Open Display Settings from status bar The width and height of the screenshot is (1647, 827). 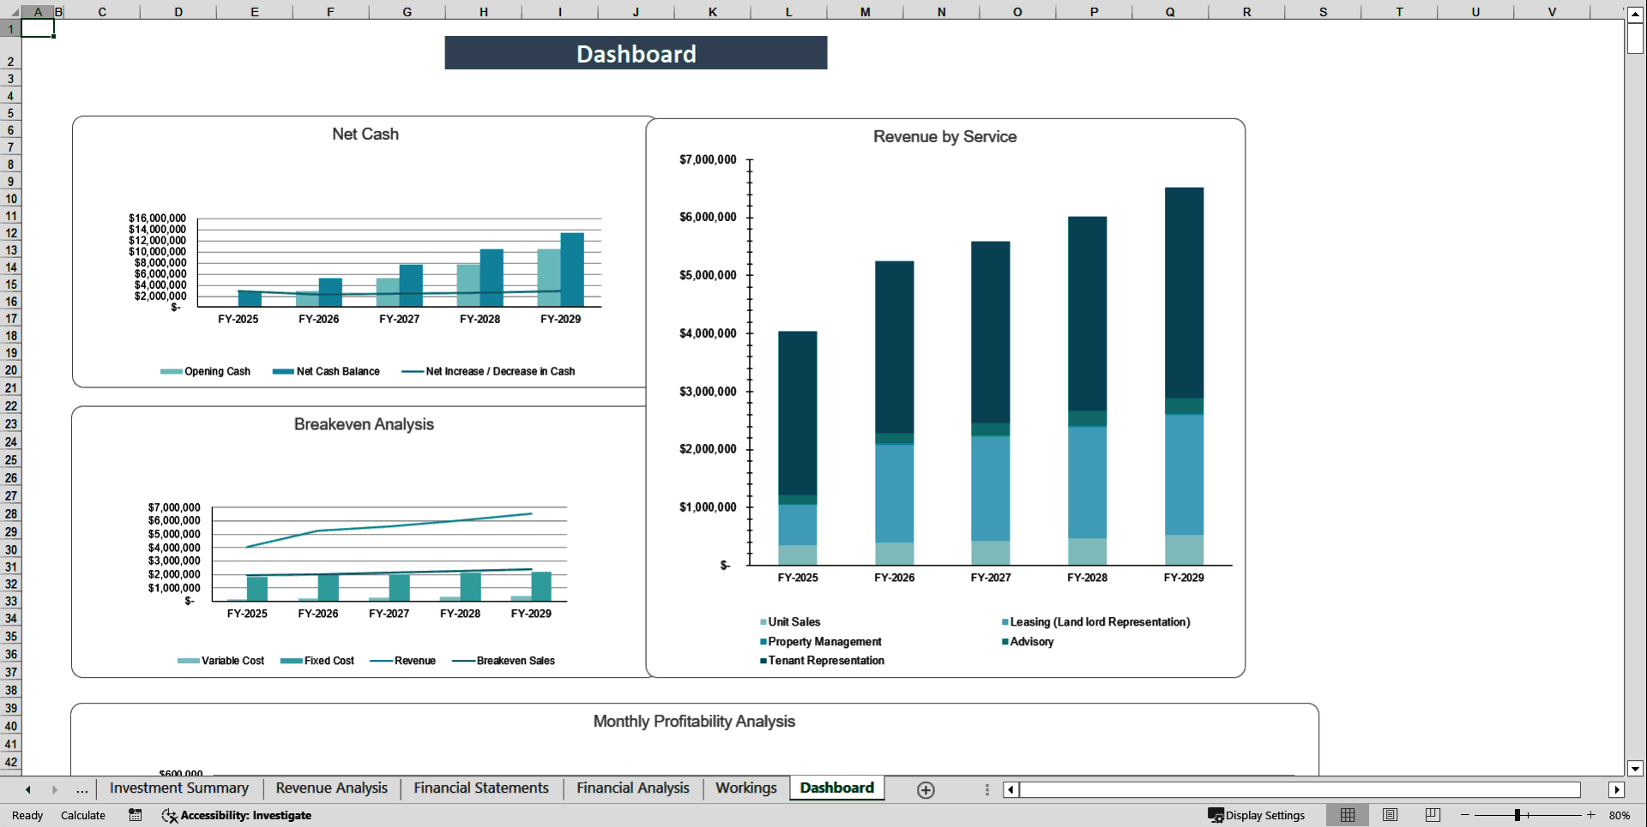click(1257, 815)
